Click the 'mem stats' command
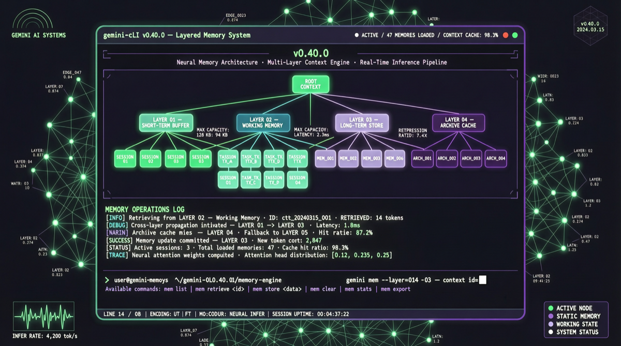Viewport: 621px width, 346px height. point(358,289)
